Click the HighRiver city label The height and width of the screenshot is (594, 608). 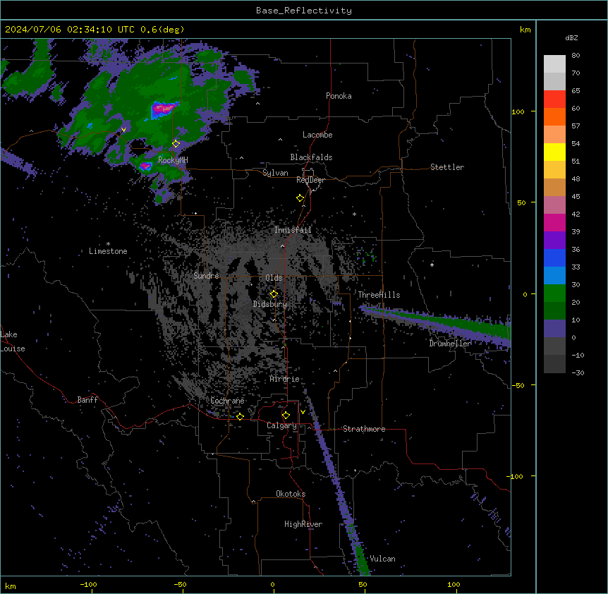[x=303, y=524]
